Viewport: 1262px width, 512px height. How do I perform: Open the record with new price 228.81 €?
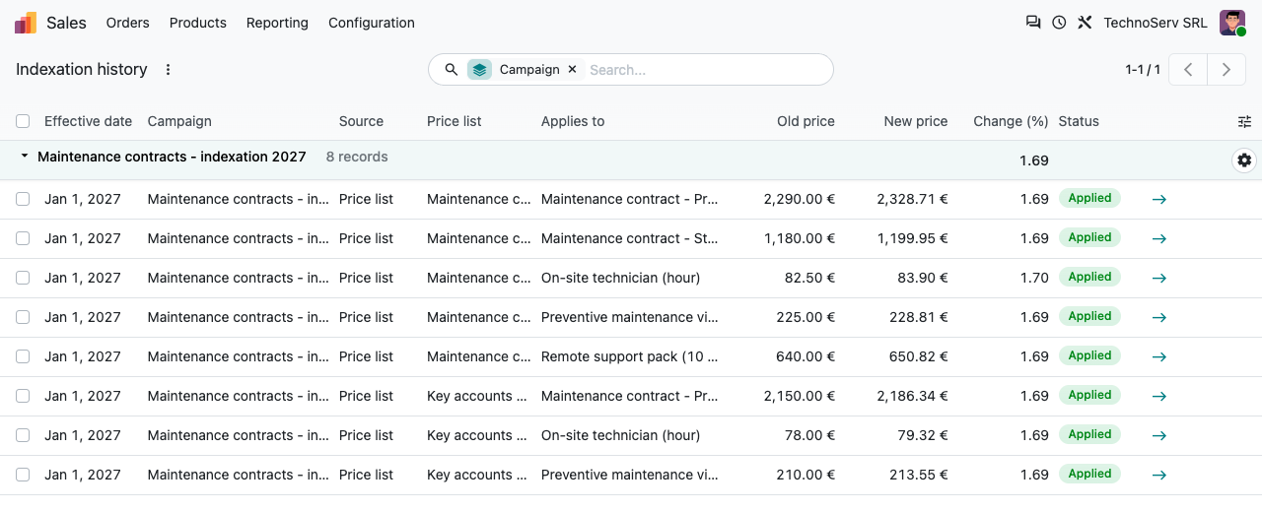pyautogui.click(x=1159, y=317)
